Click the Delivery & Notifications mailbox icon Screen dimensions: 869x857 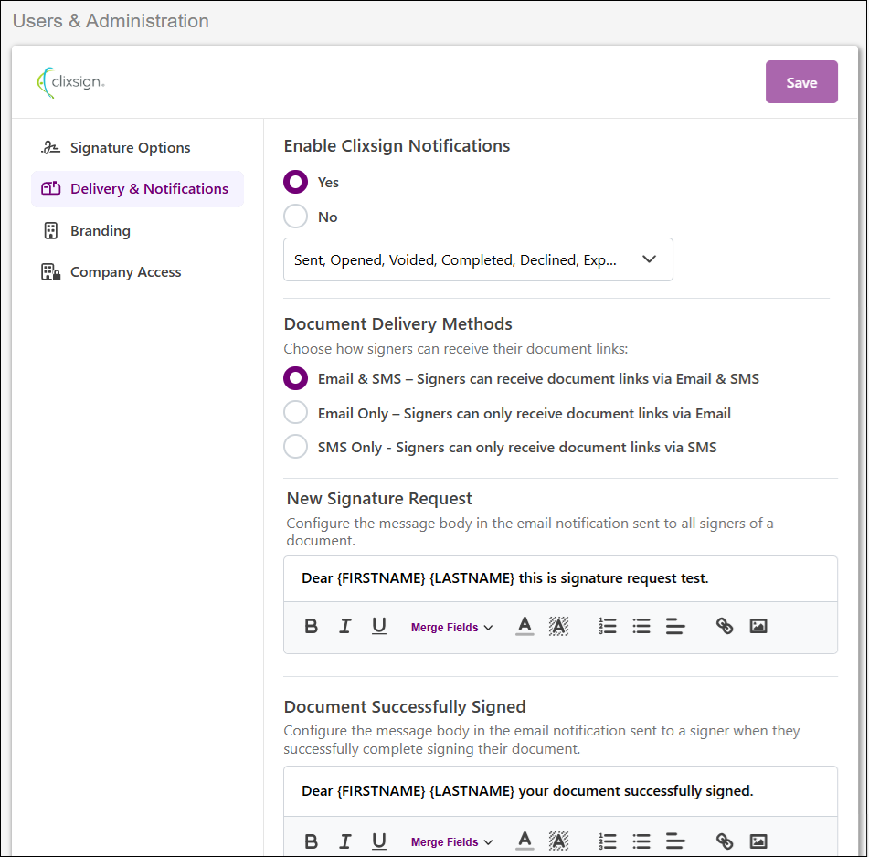[x=50, y=188]
